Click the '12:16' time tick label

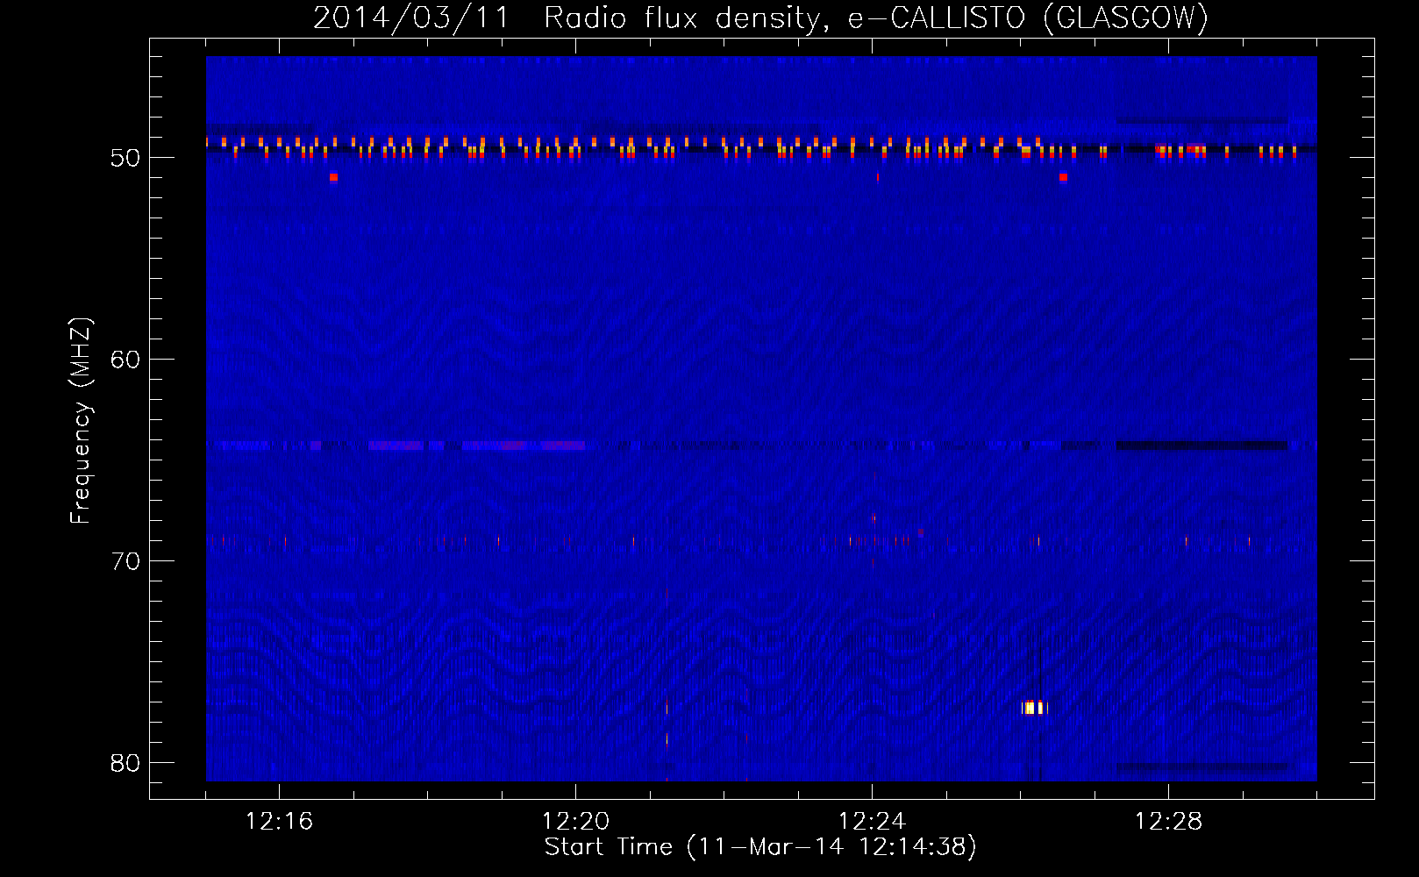(279, 821)
